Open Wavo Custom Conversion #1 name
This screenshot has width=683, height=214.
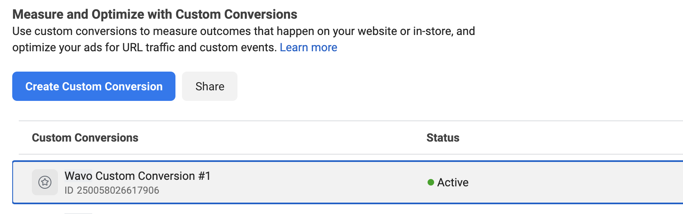137,176
